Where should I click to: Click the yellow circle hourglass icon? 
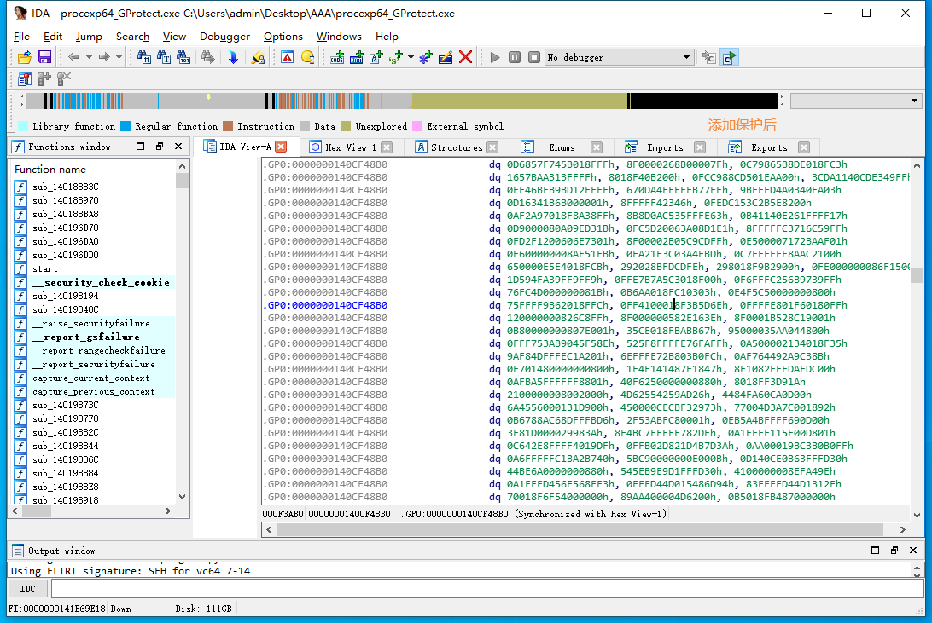307,58
